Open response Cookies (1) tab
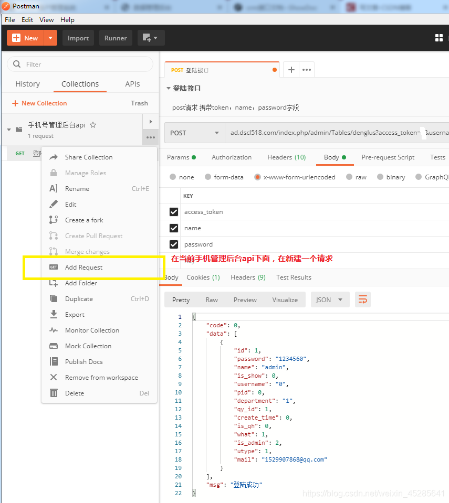449x503 pixels. click(203, 277)
